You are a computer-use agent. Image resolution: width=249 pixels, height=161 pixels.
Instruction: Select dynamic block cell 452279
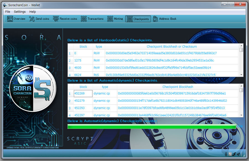click(83, 101)
